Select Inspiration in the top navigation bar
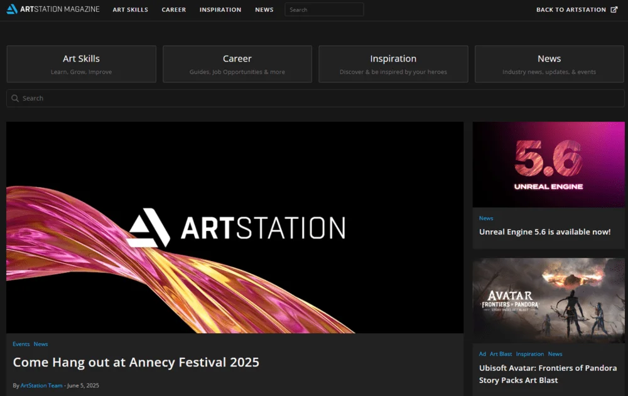The height and width of the screenshot is (396, 628). click(x=220, y=10)
